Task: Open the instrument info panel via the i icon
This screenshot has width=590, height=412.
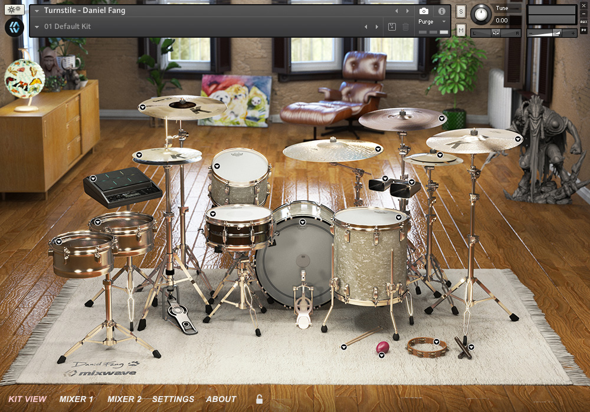Action: (x=442, y=11)
